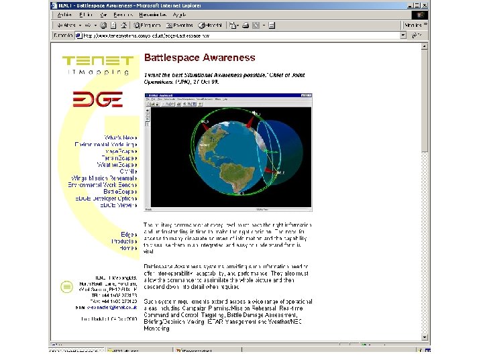This screenshot has height=362, width=483.
Task: Open the Edición menu
Action: tap(86, 15)
